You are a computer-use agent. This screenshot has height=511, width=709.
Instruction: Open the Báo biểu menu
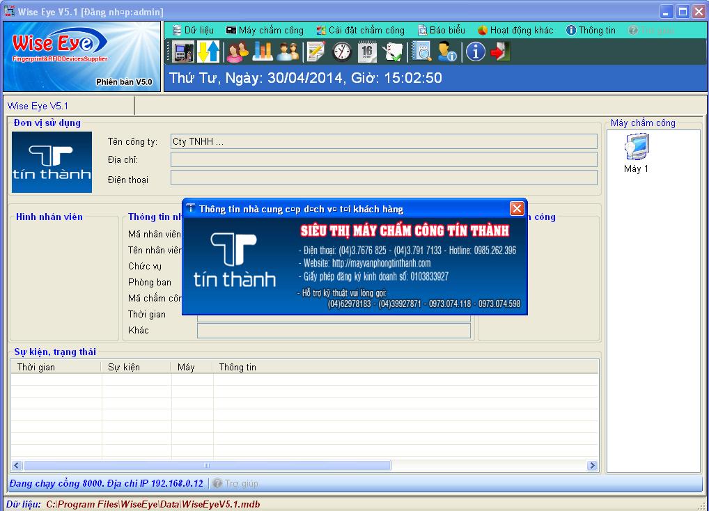pos(442,30)
